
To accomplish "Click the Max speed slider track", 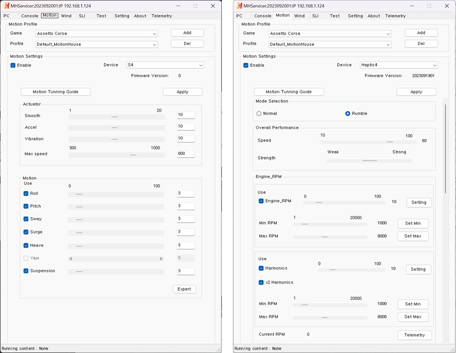I will click(117, 155).
